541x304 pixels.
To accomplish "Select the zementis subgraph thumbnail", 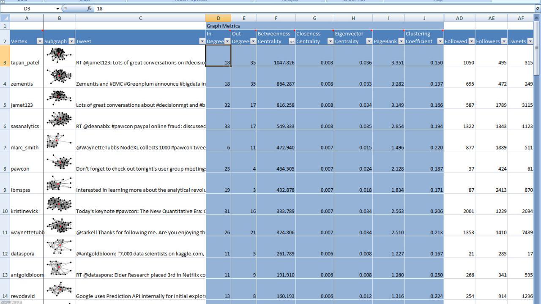I will (x=59, y=77).
